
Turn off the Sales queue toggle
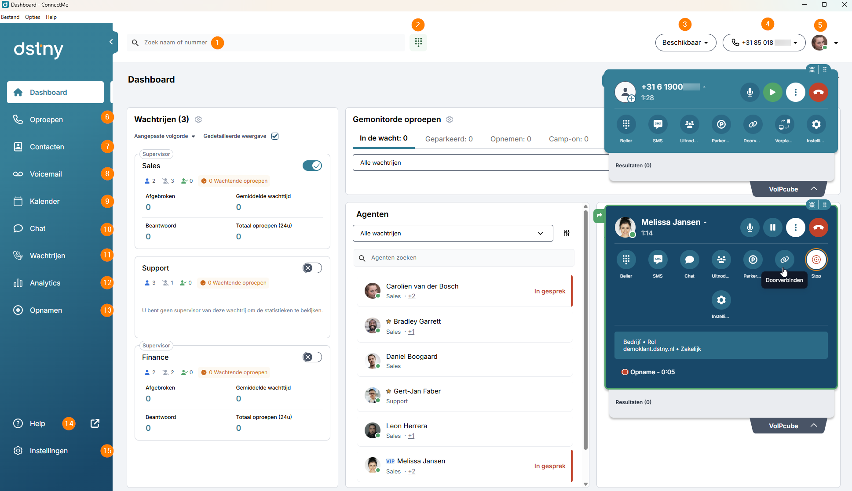click(x=312, y=166)
